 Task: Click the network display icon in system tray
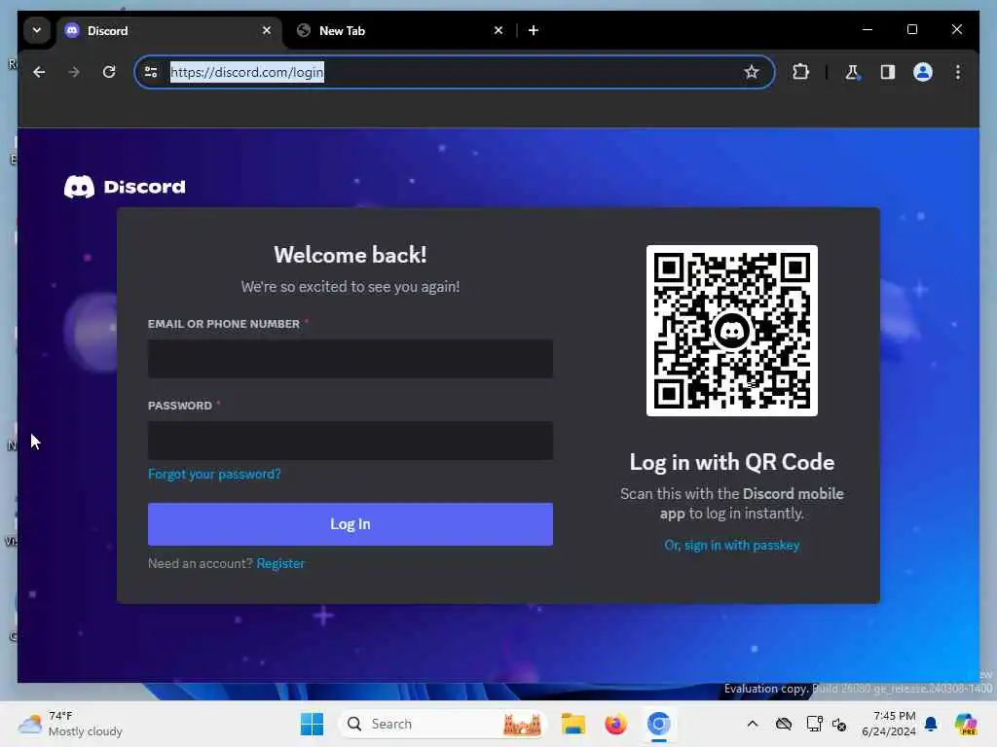(815, 724)
